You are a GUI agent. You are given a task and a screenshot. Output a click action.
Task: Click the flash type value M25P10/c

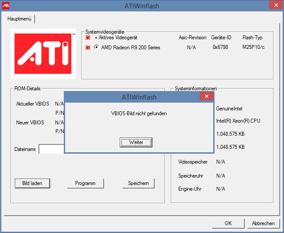(253, 47)
